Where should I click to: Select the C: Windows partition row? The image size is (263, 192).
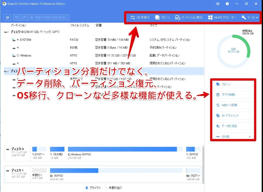(x=104, y=55)
